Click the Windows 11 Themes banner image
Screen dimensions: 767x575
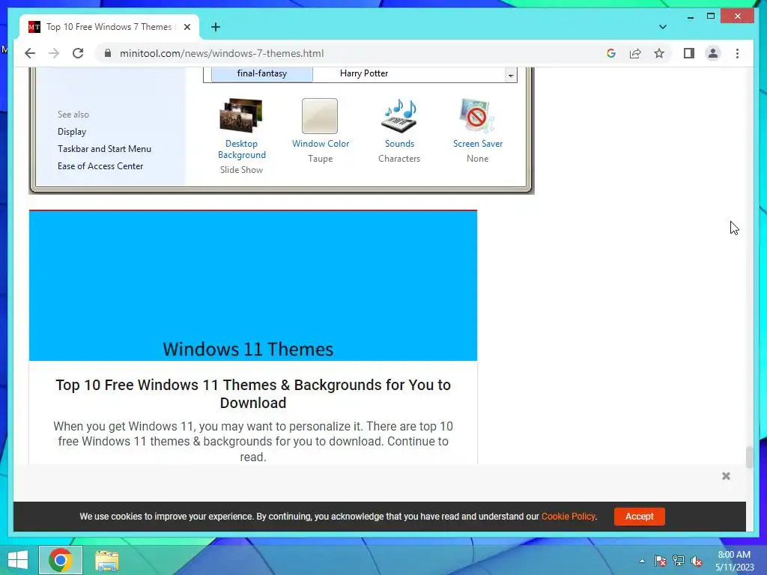pyautogui.click(x=253, y=286)
